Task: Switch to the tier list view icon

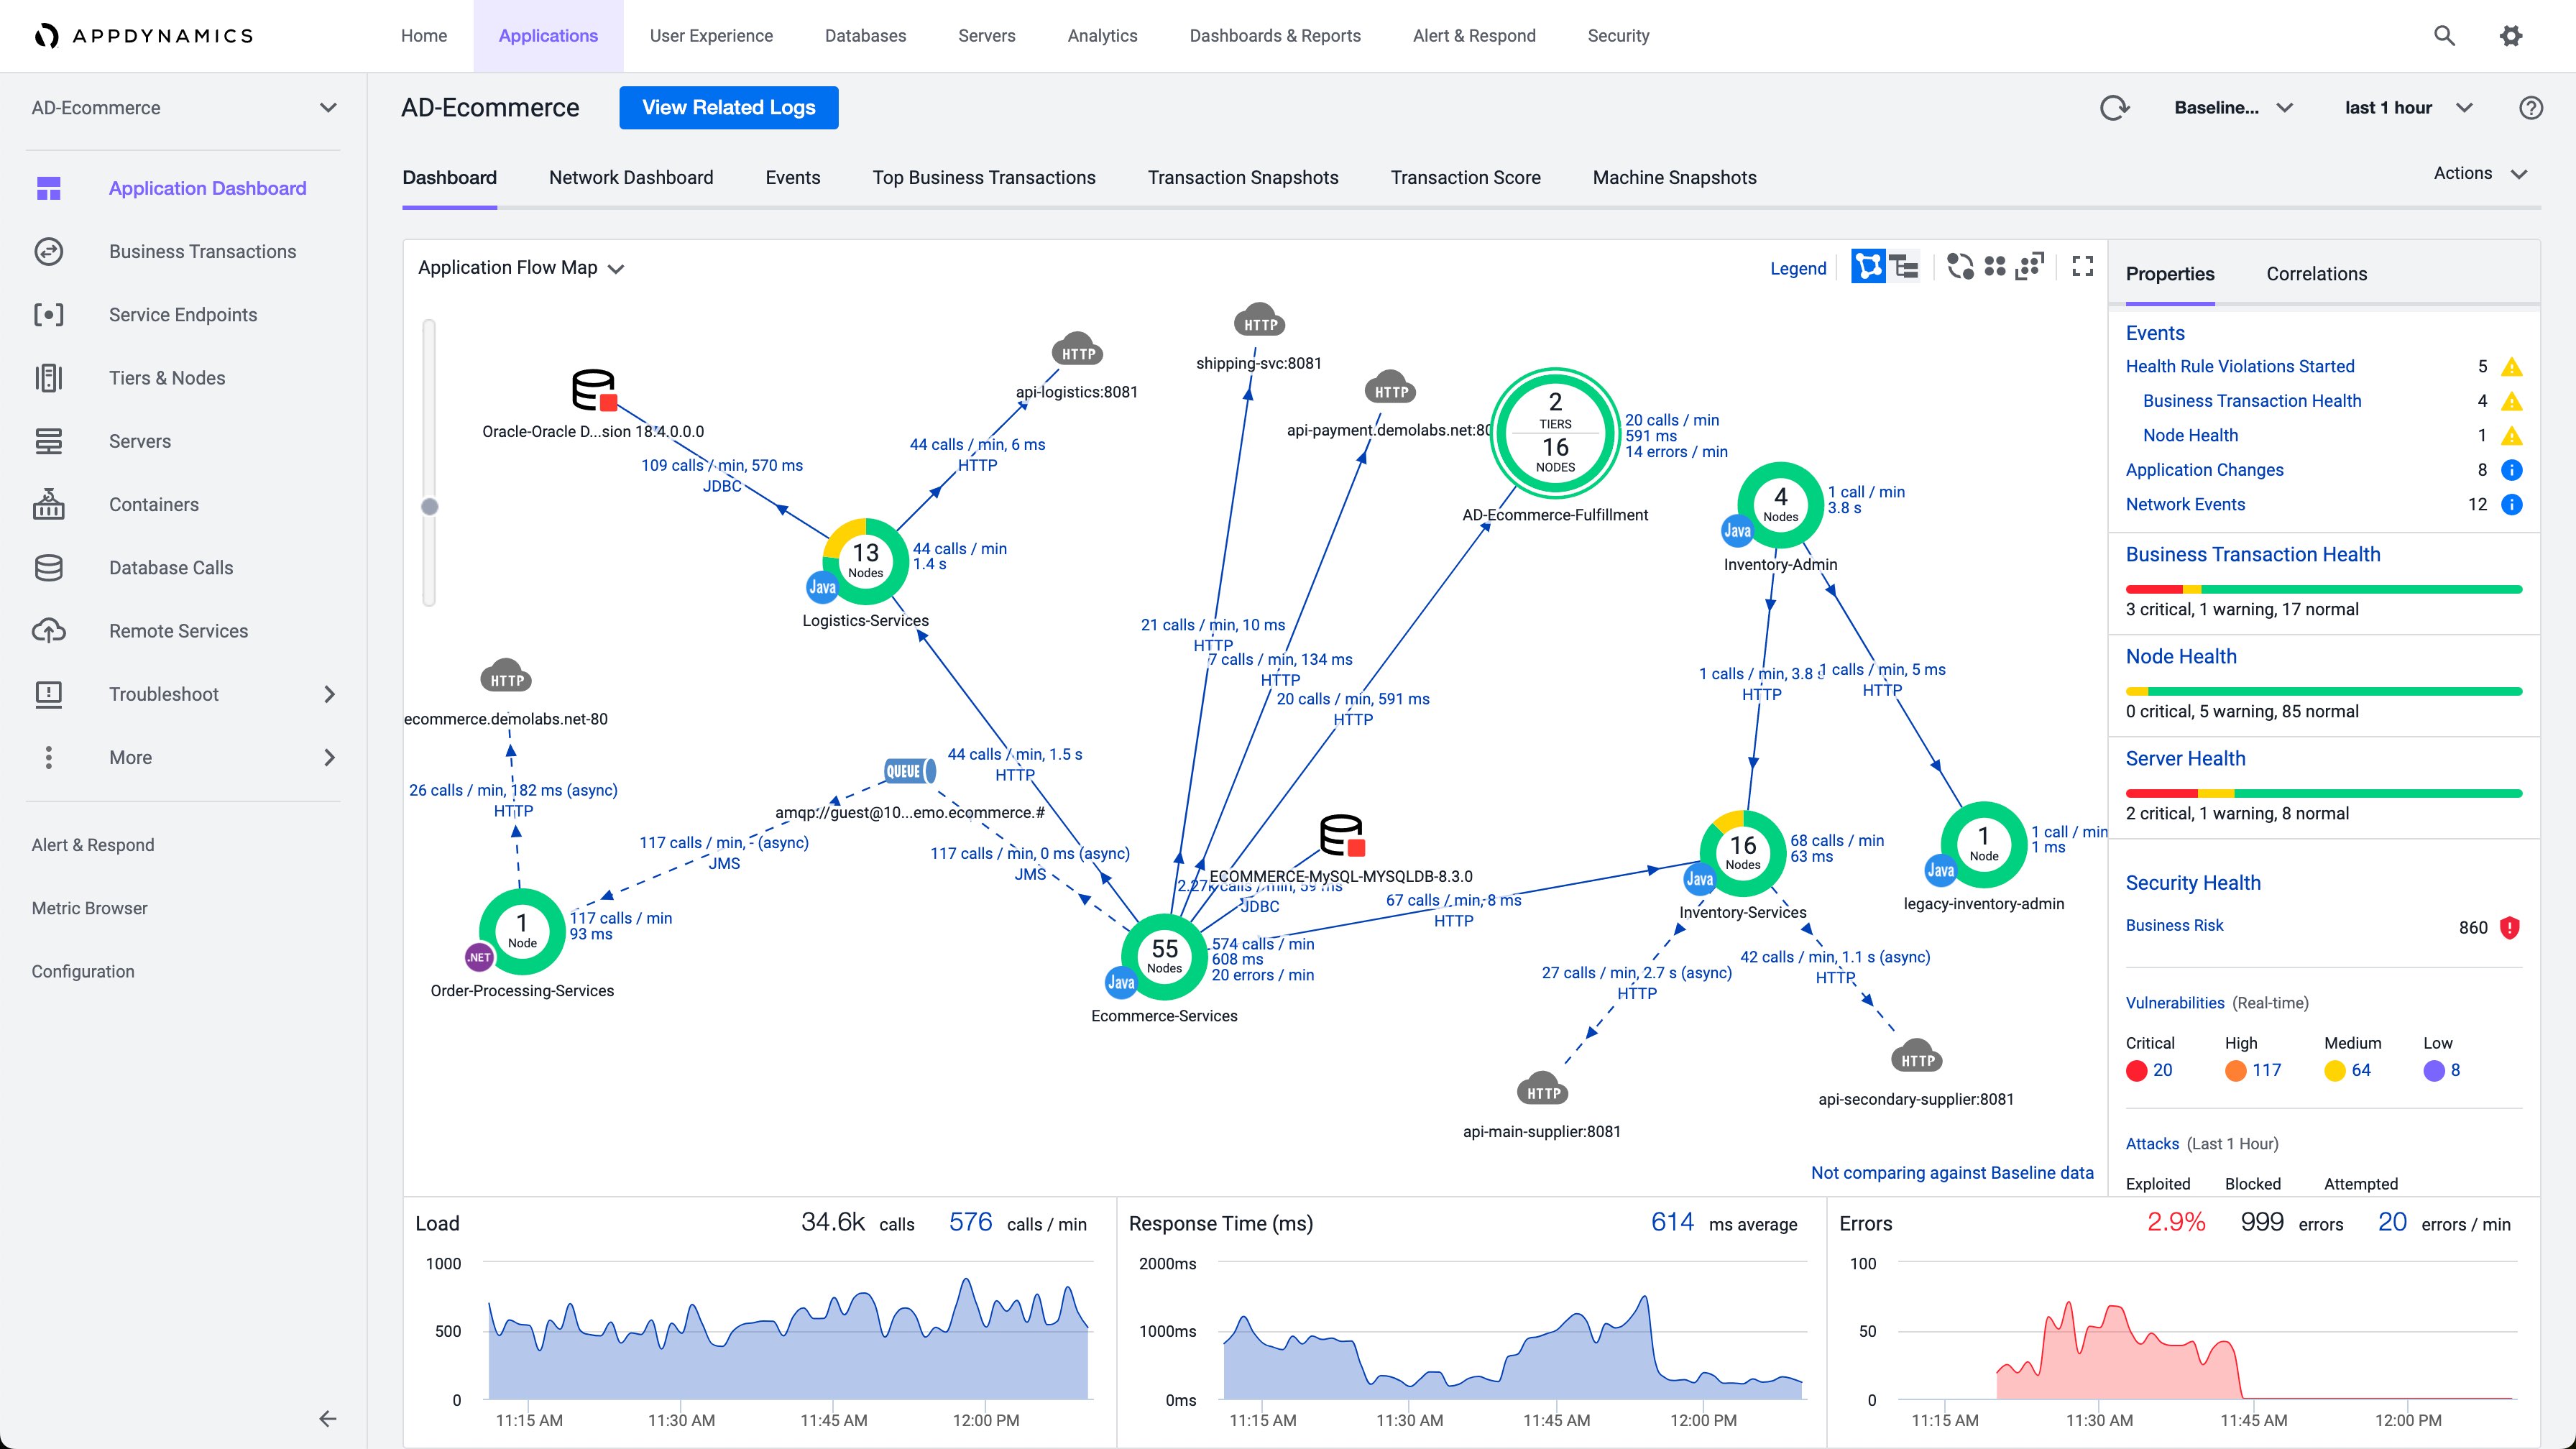Action: 1903,266
